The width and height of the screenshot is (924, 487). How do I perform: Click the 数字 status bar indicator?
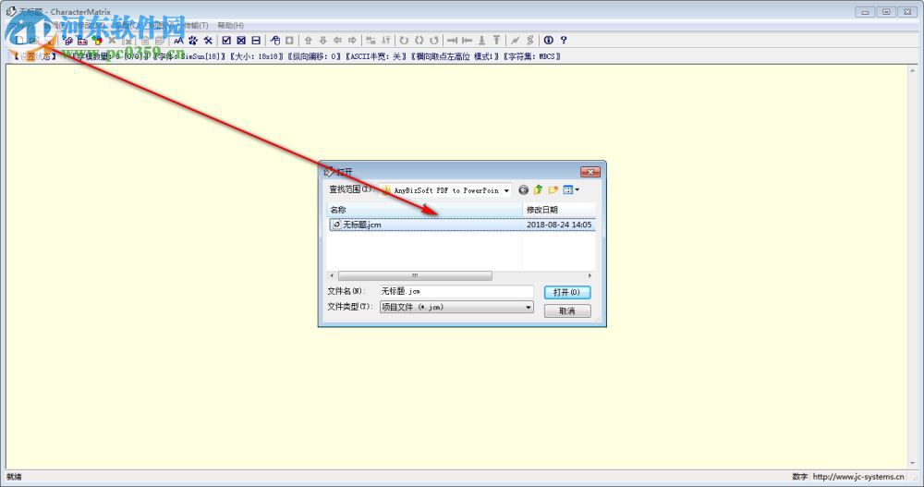click(x=799, y=477)
